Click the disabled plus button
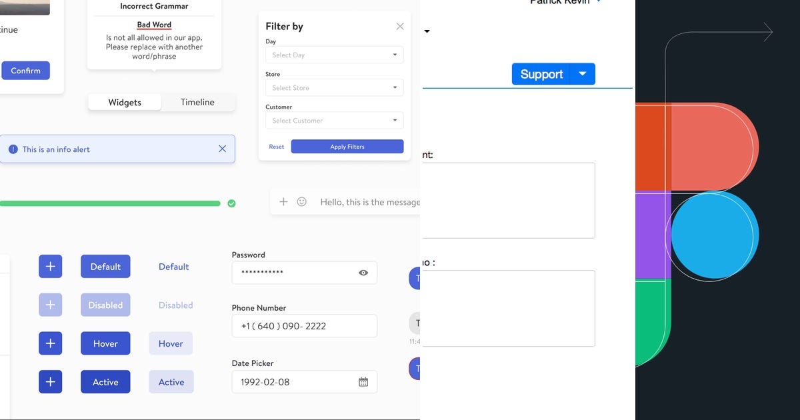Viewport: 800px width, 420px height. coord(50,305)
